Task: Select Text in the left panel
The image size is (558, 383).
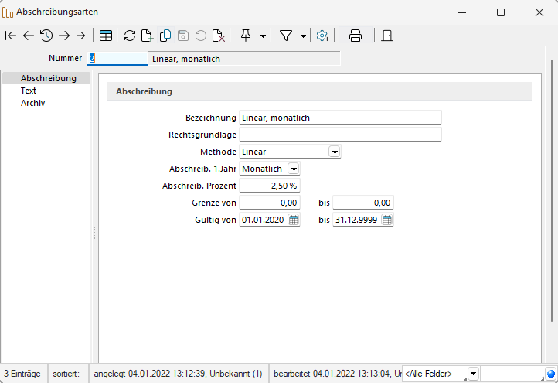Action: coord(29,91)
